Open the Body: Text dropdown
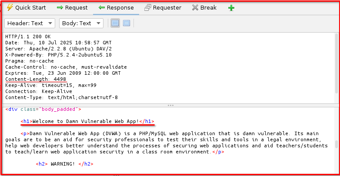This screenshot has width=340, height=176. [x=81, y=23]
